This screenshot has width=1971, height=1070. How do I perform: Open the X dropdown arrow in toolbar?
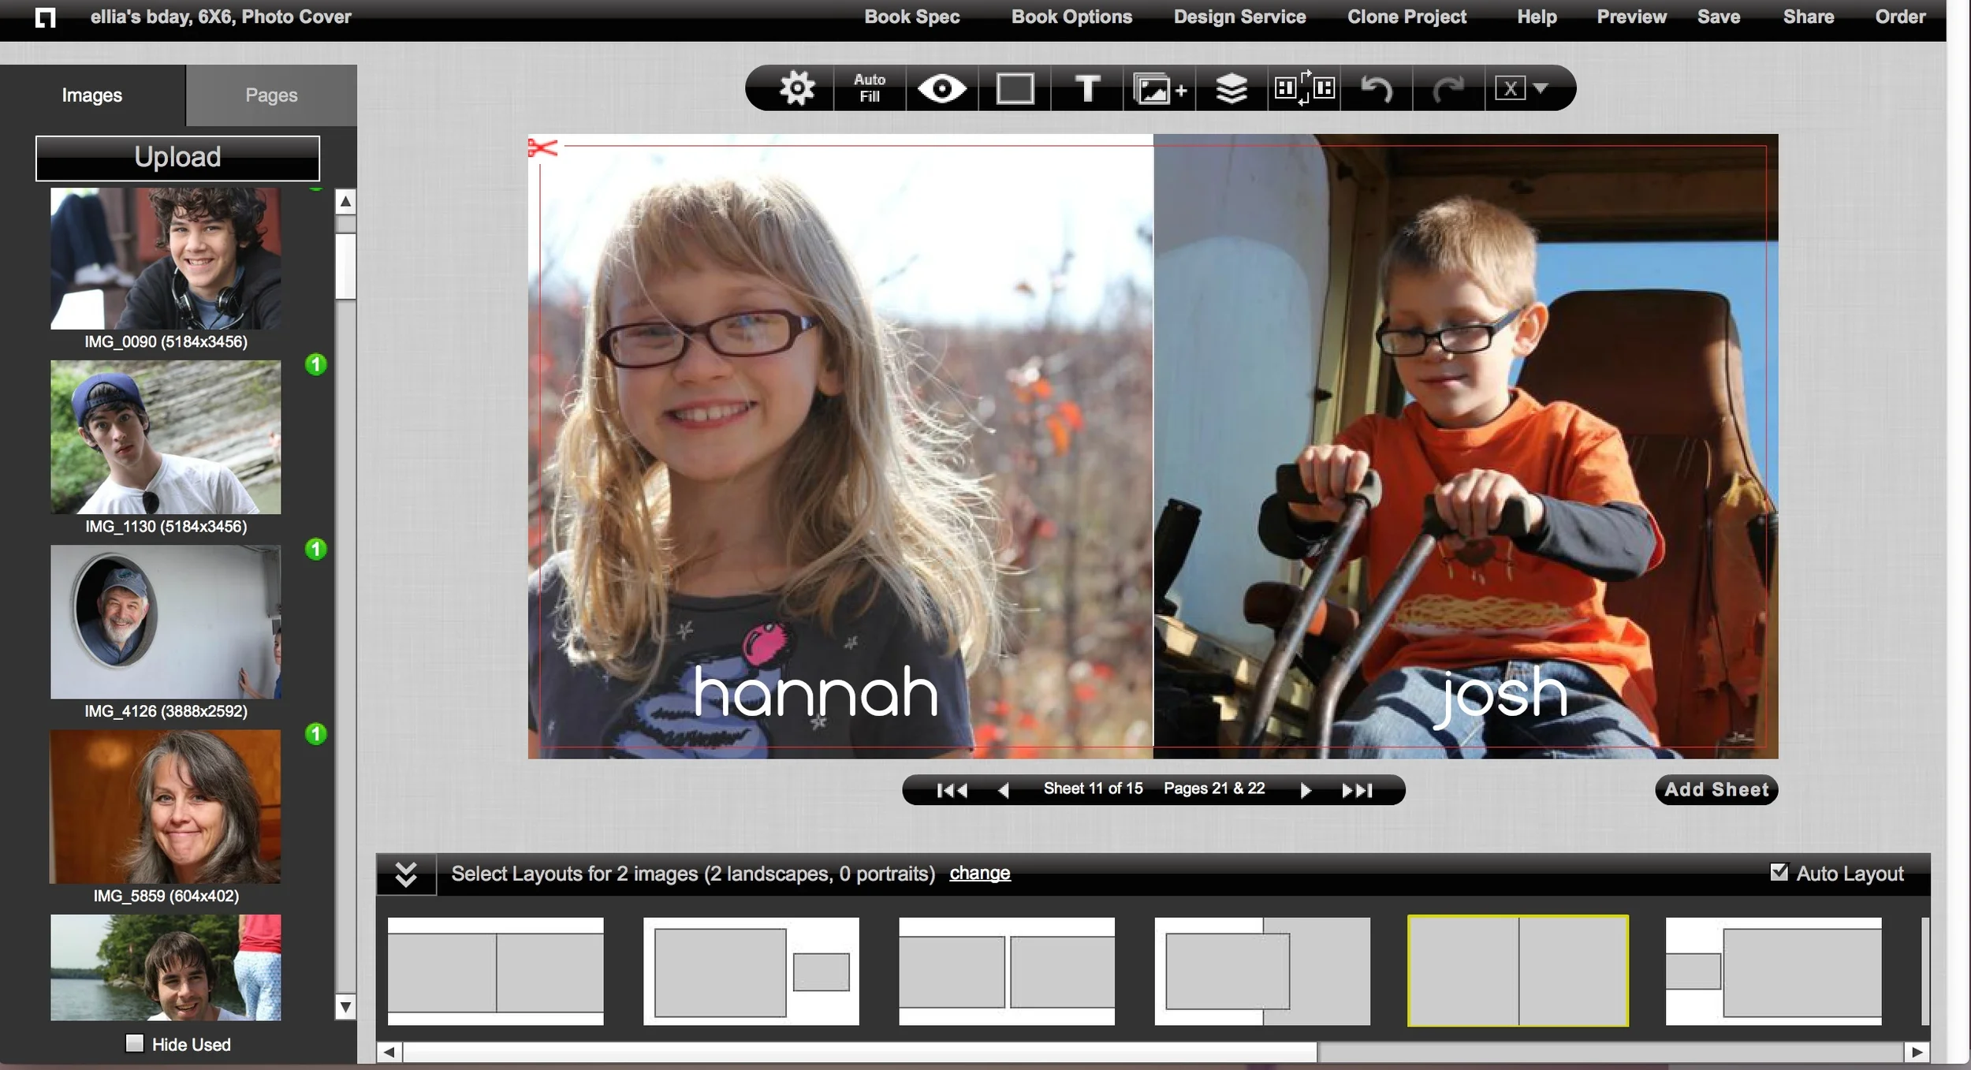[x=1541, y=88]
